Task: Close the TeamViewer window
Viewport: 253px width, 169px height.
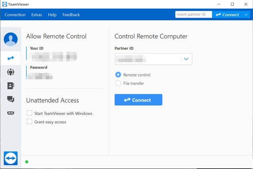Action: click(246, 4)
